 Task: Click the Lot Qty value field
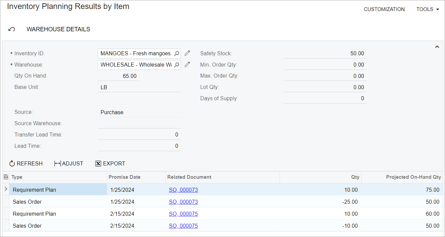(x=325, y=87)
